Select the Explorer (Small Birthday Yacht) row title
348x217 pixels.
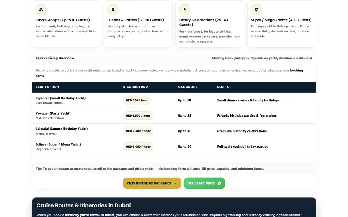(x=61, y=98)
